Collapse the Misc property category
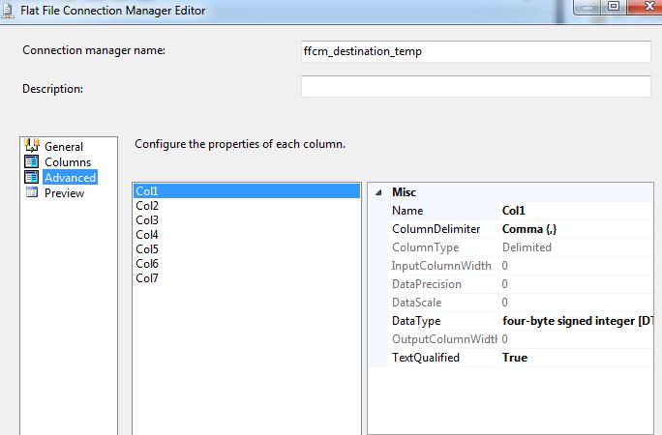The image size is (662, 435). click(x=377, y=192)
